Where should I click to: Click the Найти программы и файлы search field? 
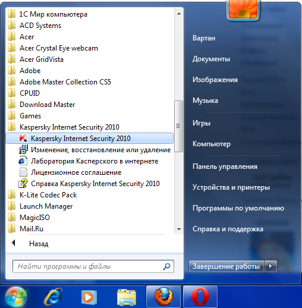[93, 266]
